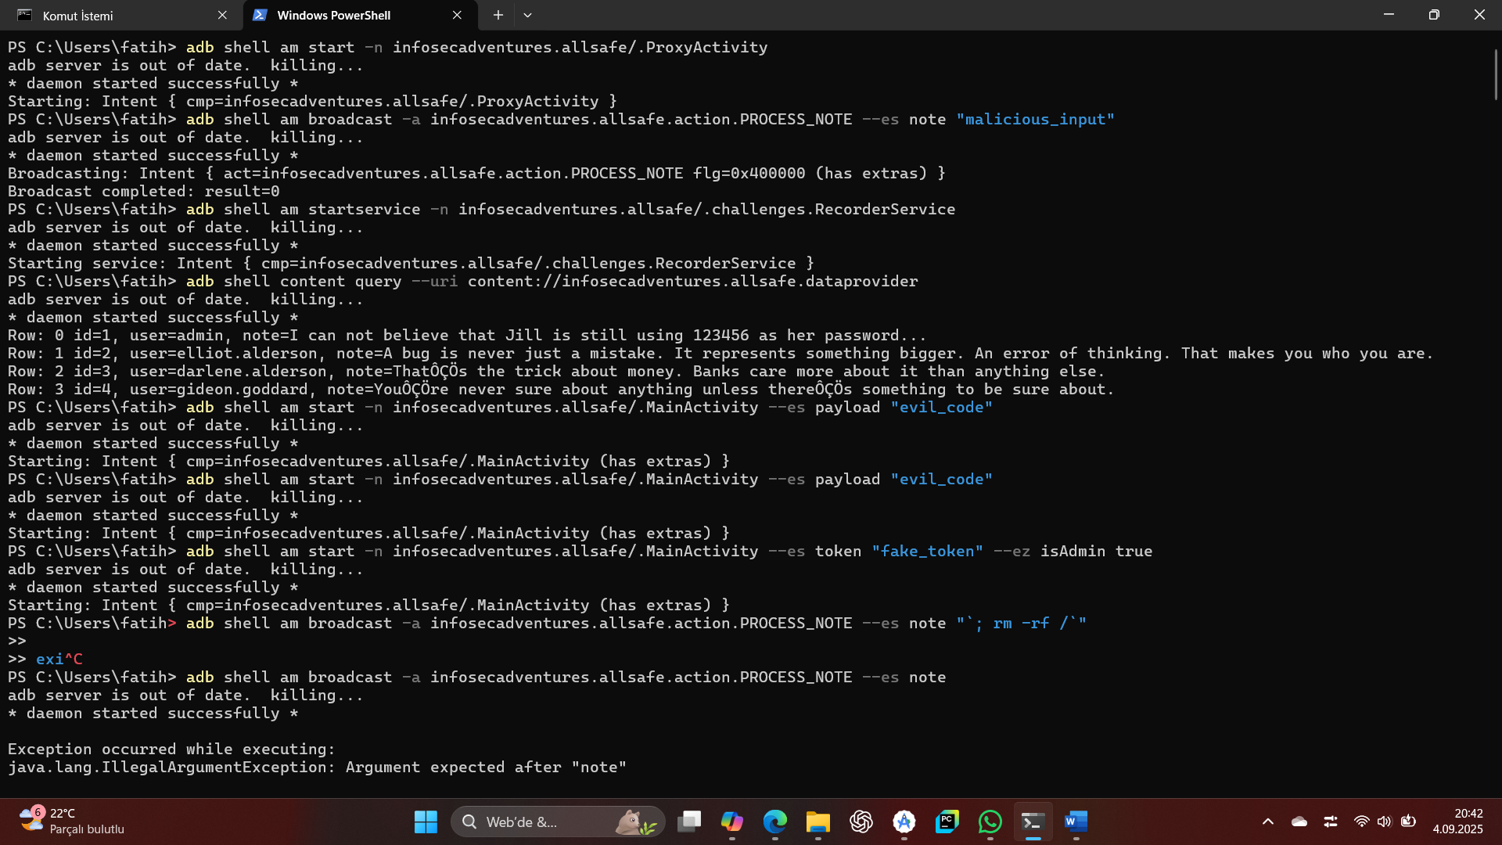Close the Windows PowerShell tab
The width and height of the screenshot is (1502, 845).
coord(457,15)
